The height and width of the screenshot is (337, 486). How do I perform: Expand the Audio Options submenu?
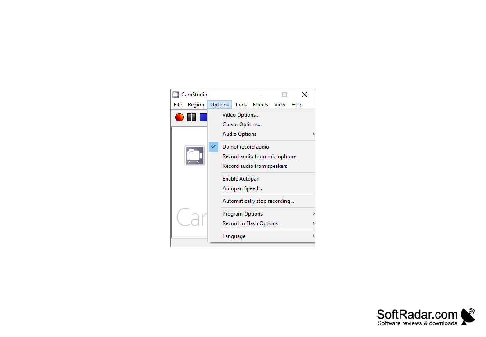(x=262, y=134)
